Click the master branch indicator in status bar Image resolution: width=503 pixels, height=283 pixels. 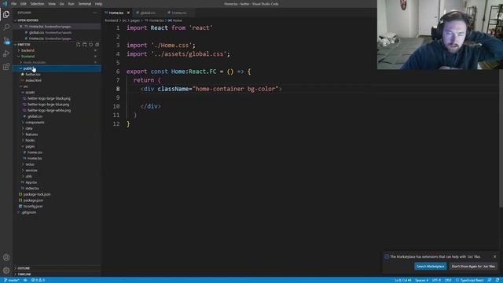click(x=12, y=280)
